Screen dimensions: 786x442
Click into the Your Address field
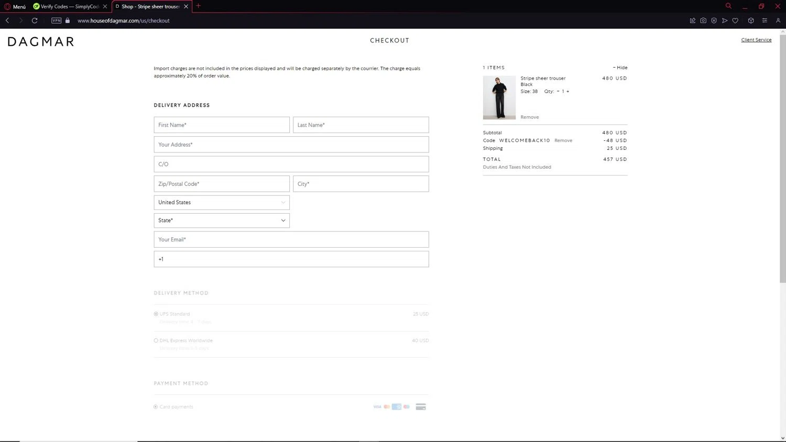(x=291, y=145)
